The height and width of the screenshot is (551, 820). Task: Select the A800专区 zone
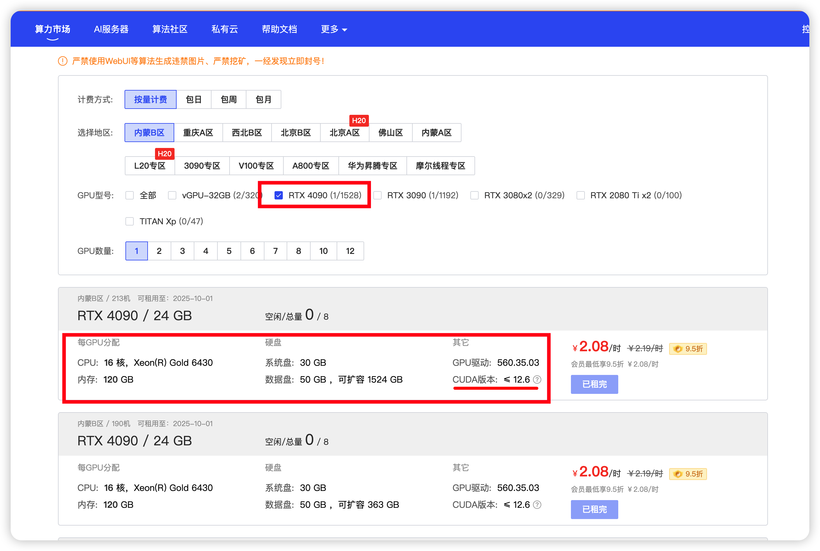pyautogui.click(x=310, y=165)
